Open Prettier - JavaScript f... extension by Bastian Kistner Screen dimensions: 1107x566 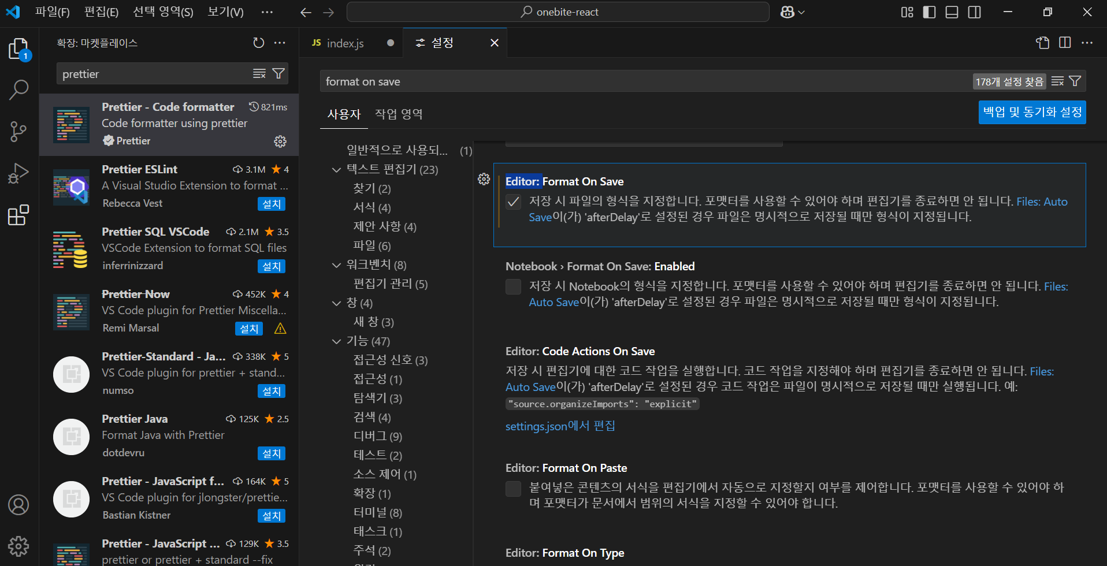point(169,498)
